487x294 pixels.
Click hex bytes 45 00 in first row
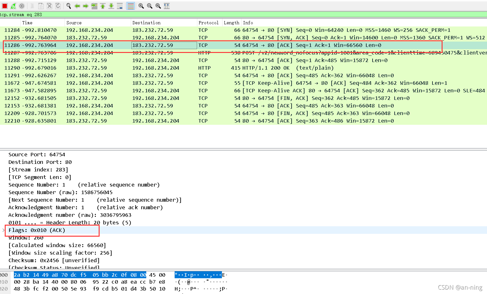click(157, 275)
